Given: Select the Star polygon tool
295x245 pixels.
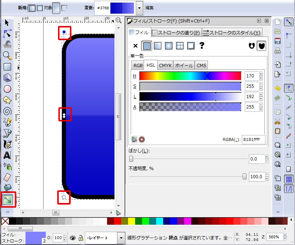Looking at the screenshot, I should tap(7, 100).
